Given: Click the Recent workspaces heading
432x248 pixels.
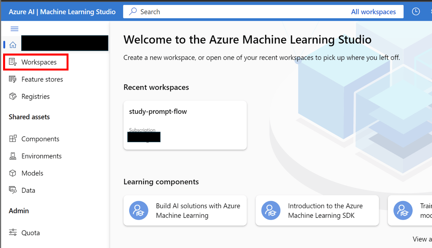Looking at the screenshot, I should pos(156,87).
